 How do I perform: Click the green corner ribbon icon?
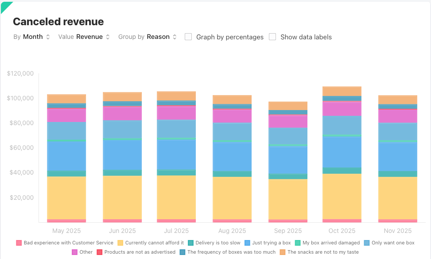click(x=5, y=5)
